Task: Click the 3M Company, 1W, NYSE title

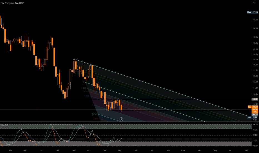Action: [13, 3]
